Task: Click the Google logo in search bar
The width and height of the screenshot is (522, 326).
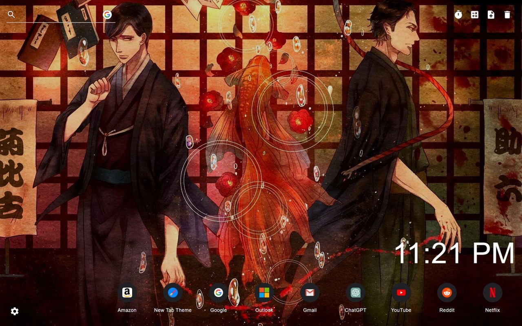Action: pos(107,15)
